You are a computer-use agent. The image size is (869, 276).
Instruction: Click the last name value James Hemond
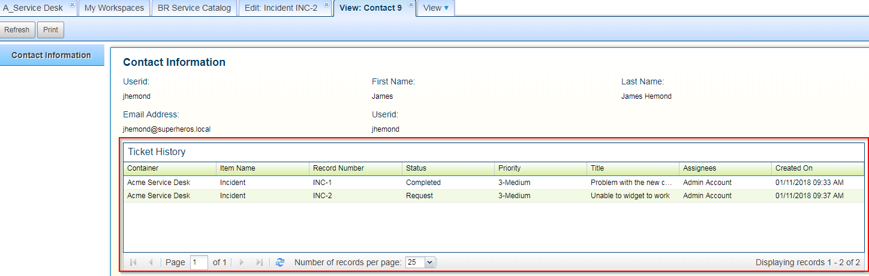click(x=647, y=96)
